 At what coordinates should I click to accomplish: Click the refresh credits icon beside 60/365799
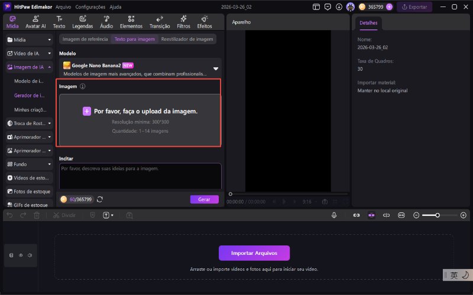tap(100, 199)
